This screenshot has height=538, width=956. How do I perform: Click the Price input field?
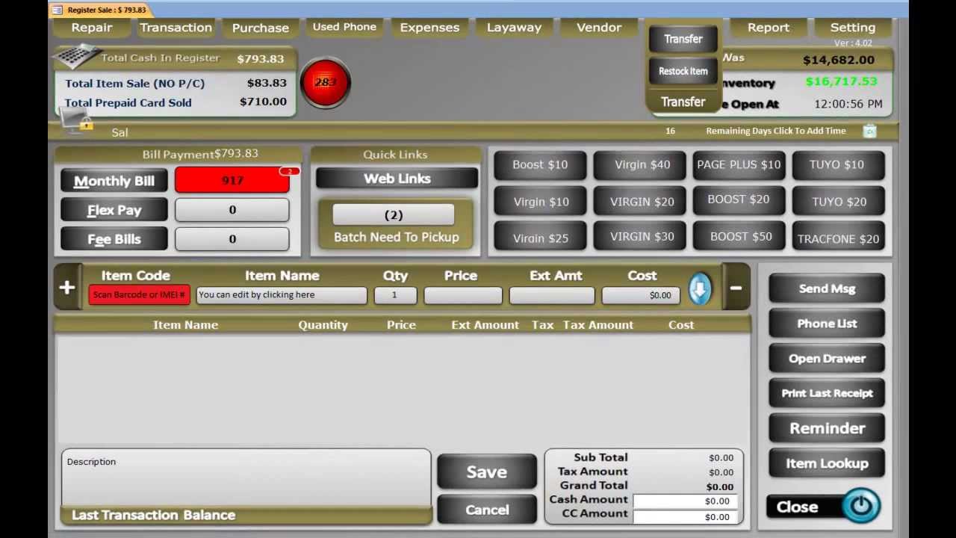pos(463,295)
